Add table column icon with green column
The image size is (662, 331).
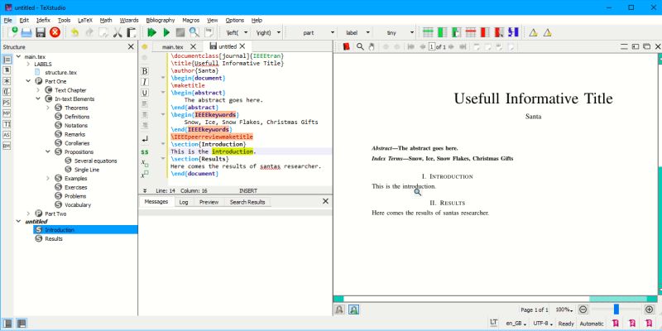click(442, 32)
